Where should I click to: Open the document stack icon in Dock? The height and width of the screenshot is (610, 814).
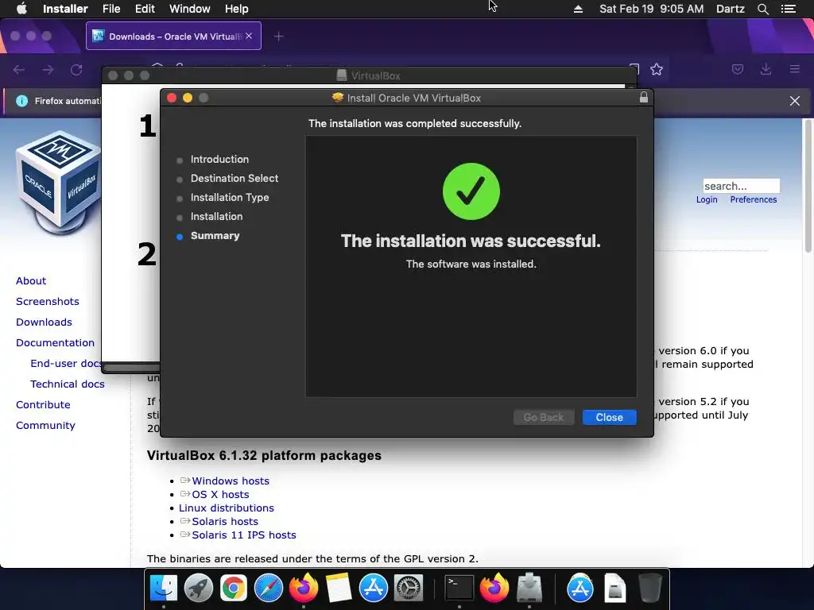tap(614, 589)
